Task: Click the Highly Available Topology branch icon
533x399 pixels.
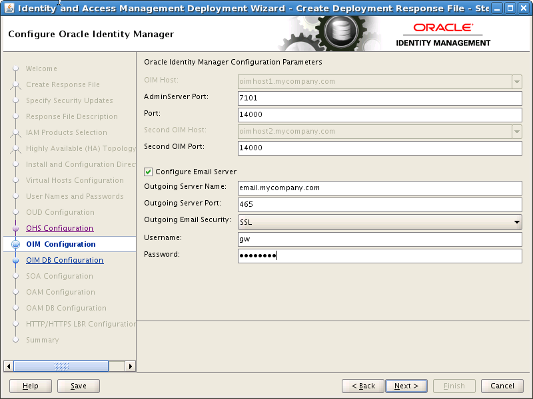Action: pos(15,148)
